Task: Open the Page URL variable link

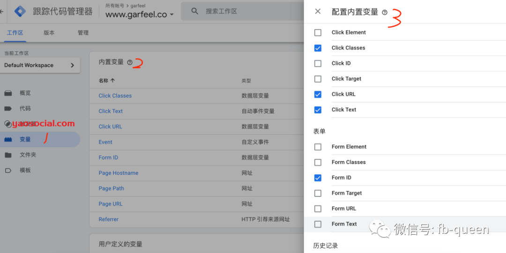Action: tap(111, 204)
